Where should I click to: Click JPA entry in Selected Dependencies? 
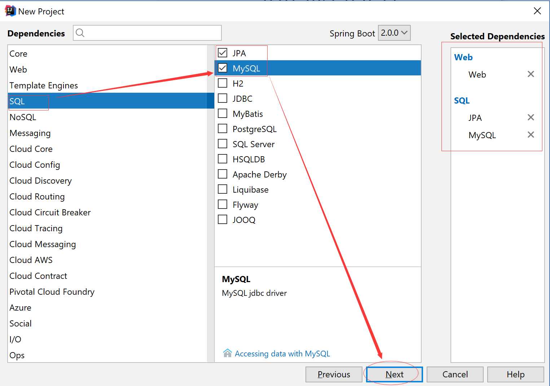pos(475,118)
